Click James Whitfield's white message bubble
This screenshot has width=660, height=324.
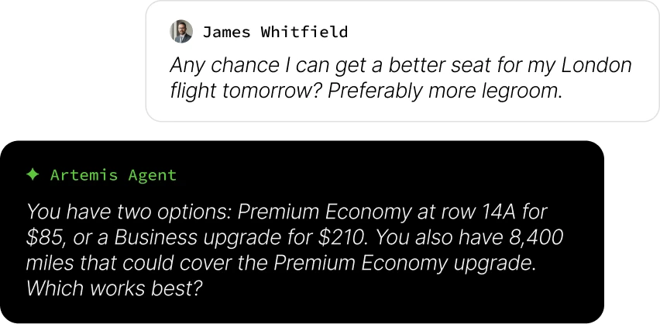402,61
